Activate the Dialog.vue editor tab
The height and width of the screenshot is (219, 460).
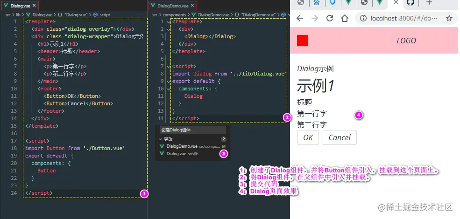pos(20,6)
